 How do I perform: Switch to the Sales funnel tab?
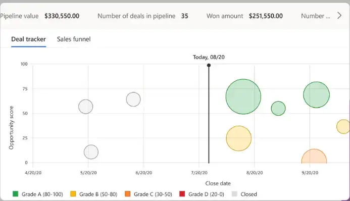tap(74, 39)
